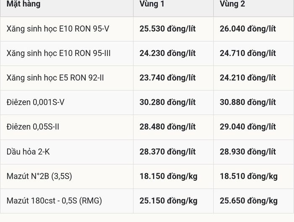Viewport: 294px width, 222px height.
Task: Select the Vùng 1 column header
Action: click(152, 4)
